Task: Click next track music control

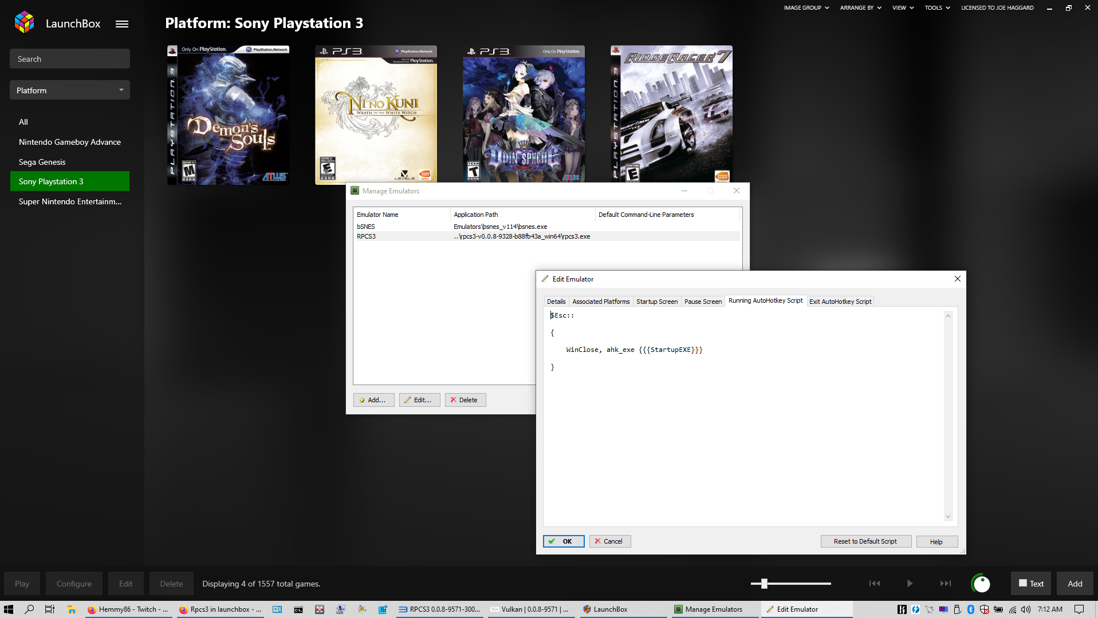Action: click(x=945, y=584)
